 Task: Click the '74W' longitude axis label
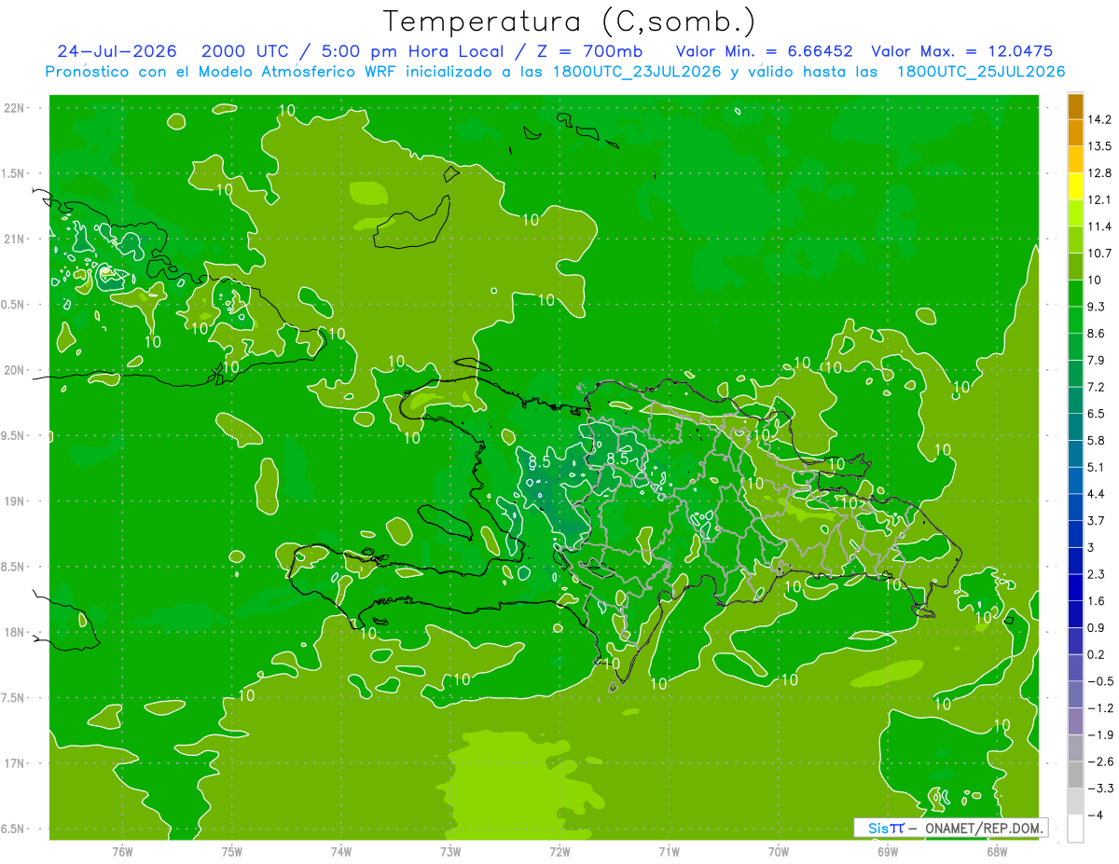pyautogui.click(x=341, y=853)
